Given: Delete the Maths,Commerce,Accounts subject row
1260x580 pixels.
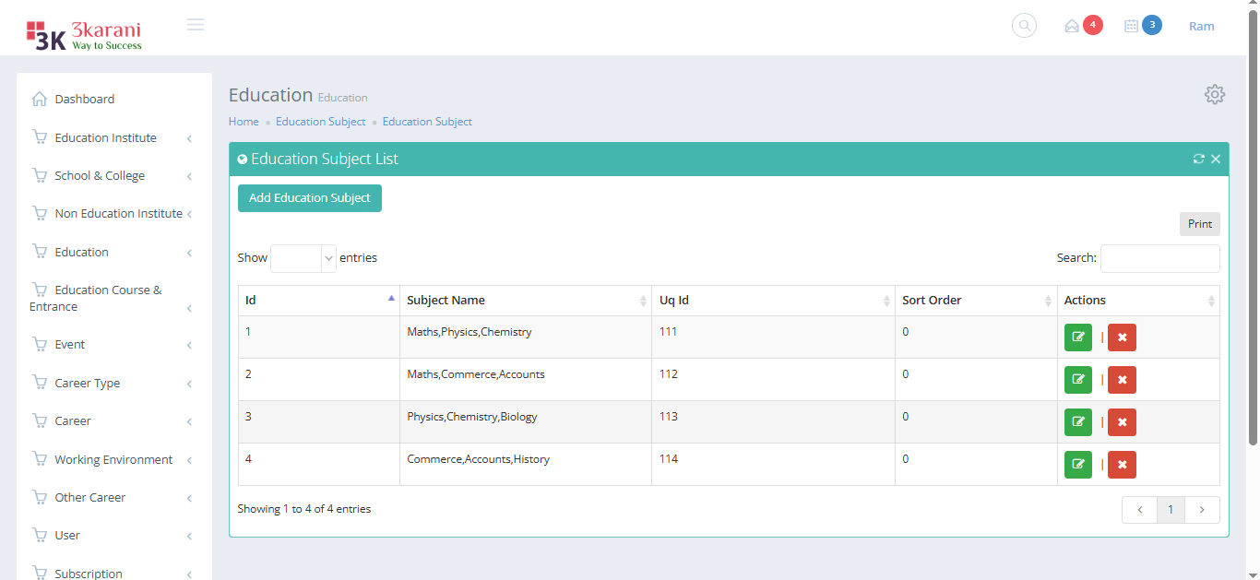Looking at the screenshot, I should (1122, 380).
